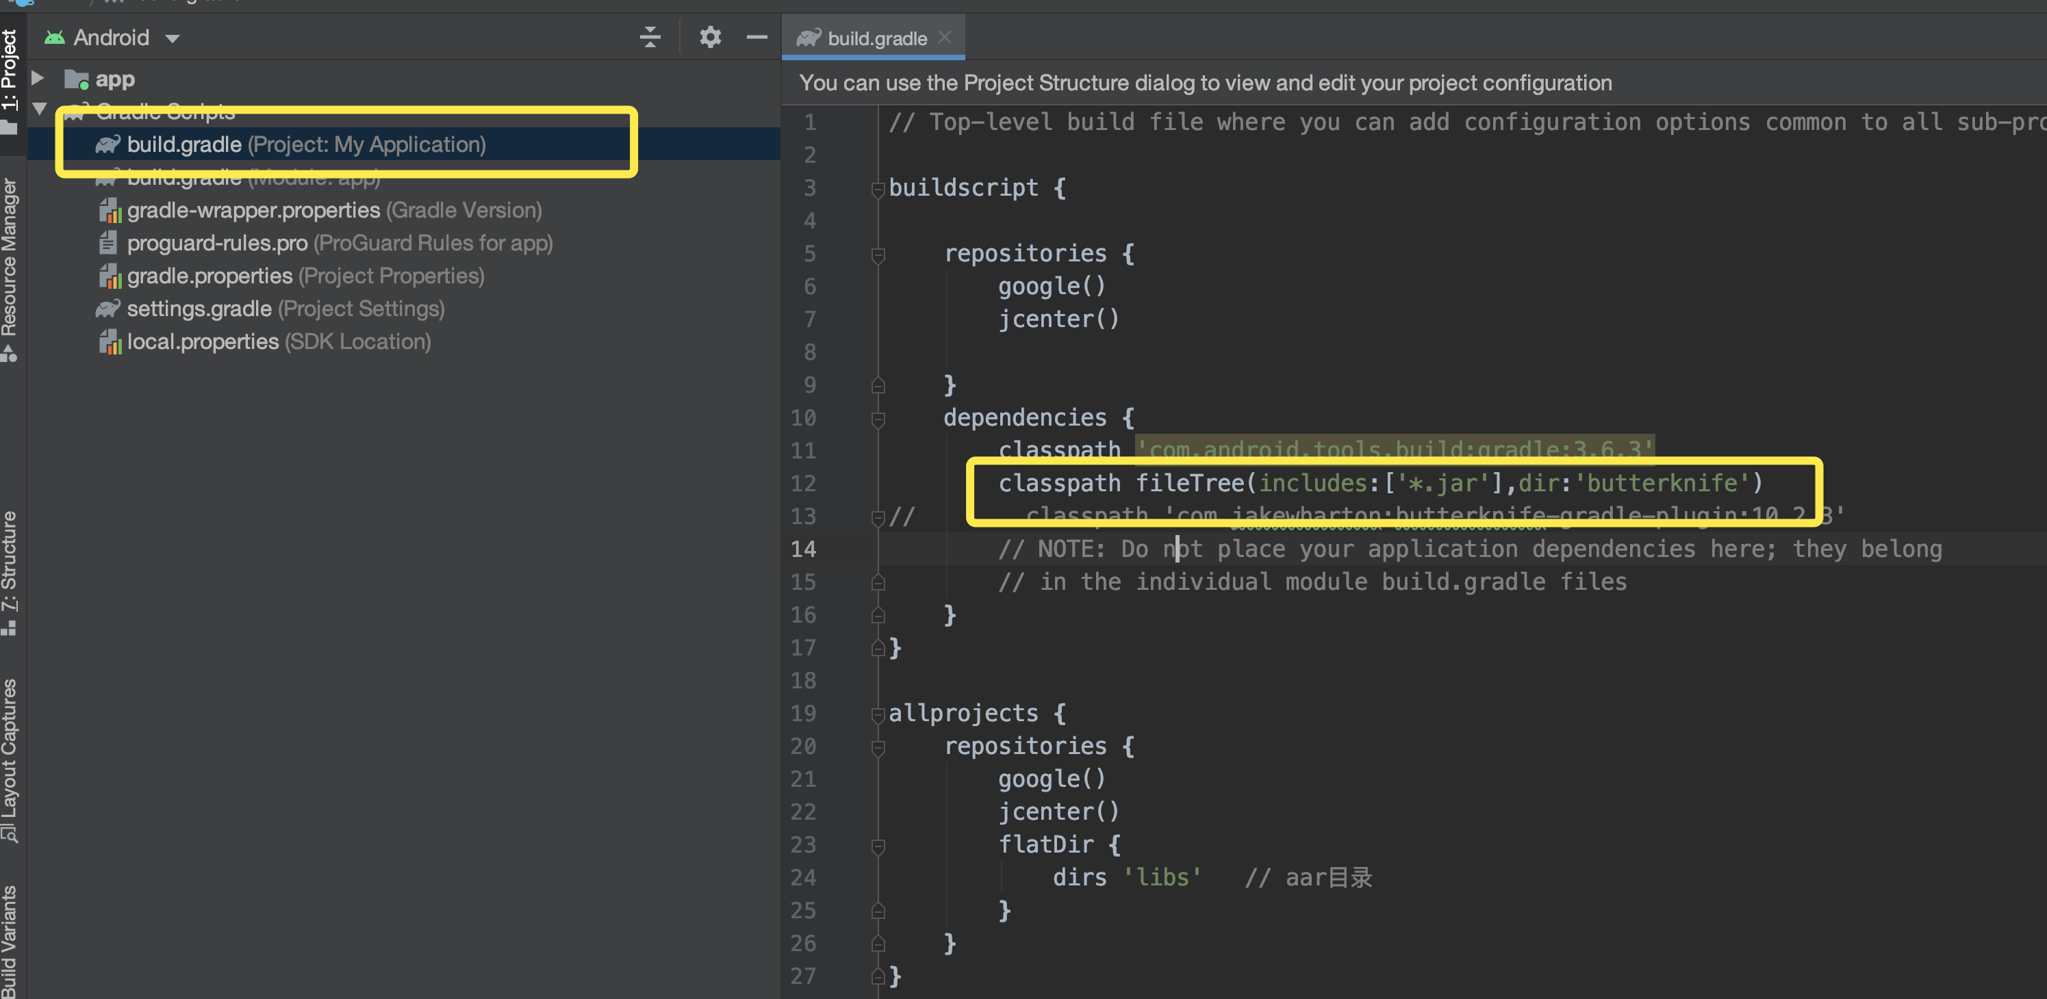Image resolution: width=2047 pixels, height=999 pixels.
Task: Place cursor on jcenter() at line 7
Action: click(1058, 320)
